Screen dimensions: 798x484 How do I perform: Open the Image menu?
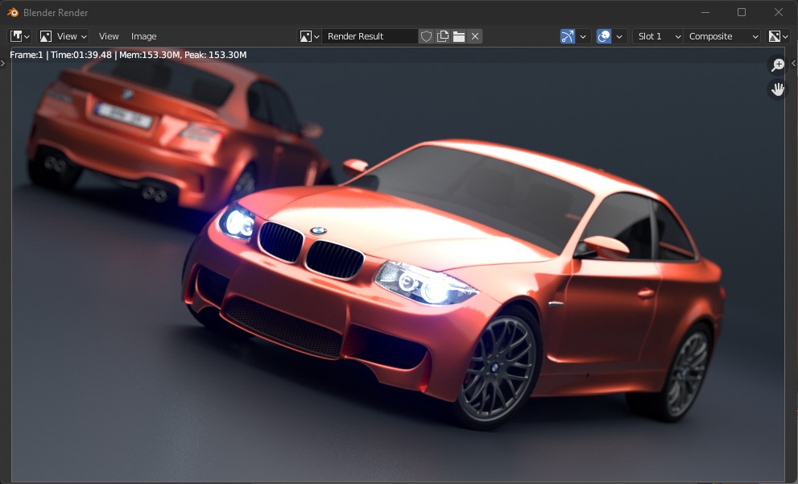[143, 35]
